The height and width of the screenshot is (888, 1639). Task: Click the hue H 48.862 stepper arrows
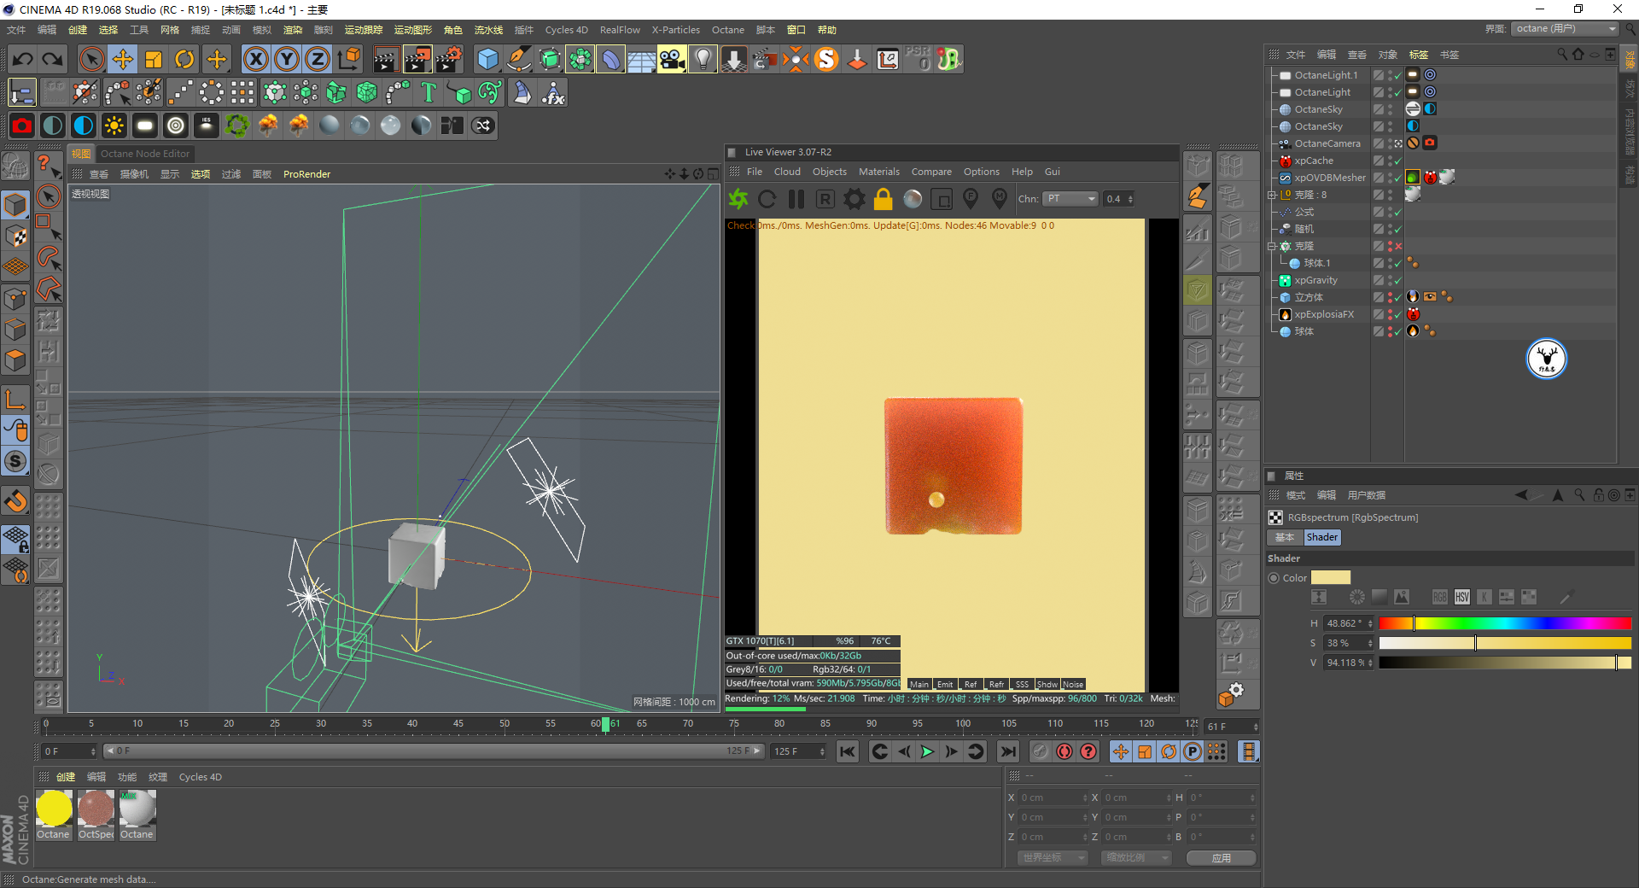coord(1370,623)
